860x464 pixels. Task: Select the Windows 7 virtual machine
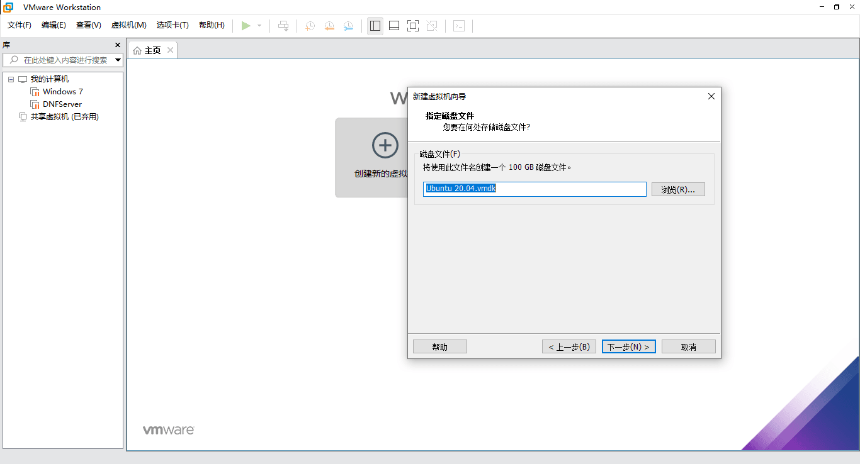click(x=62, y=92)
